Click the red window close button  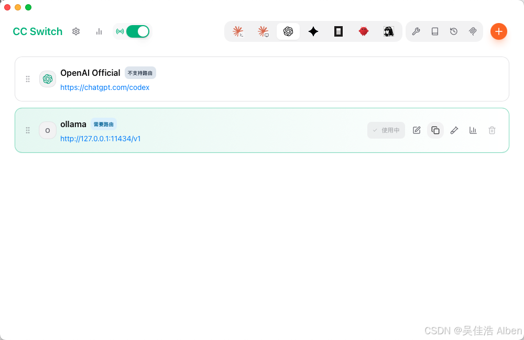tap(7, 7)
